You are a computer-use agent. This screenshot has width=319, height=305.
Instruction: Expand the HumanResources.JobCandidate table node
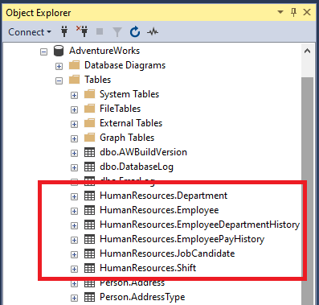pyautogui.click(x=74, y=254)
